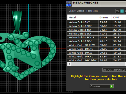Click the 30.82 grams cell
Viewport: 126px width, 94px height.
click(x=105, y=26)
